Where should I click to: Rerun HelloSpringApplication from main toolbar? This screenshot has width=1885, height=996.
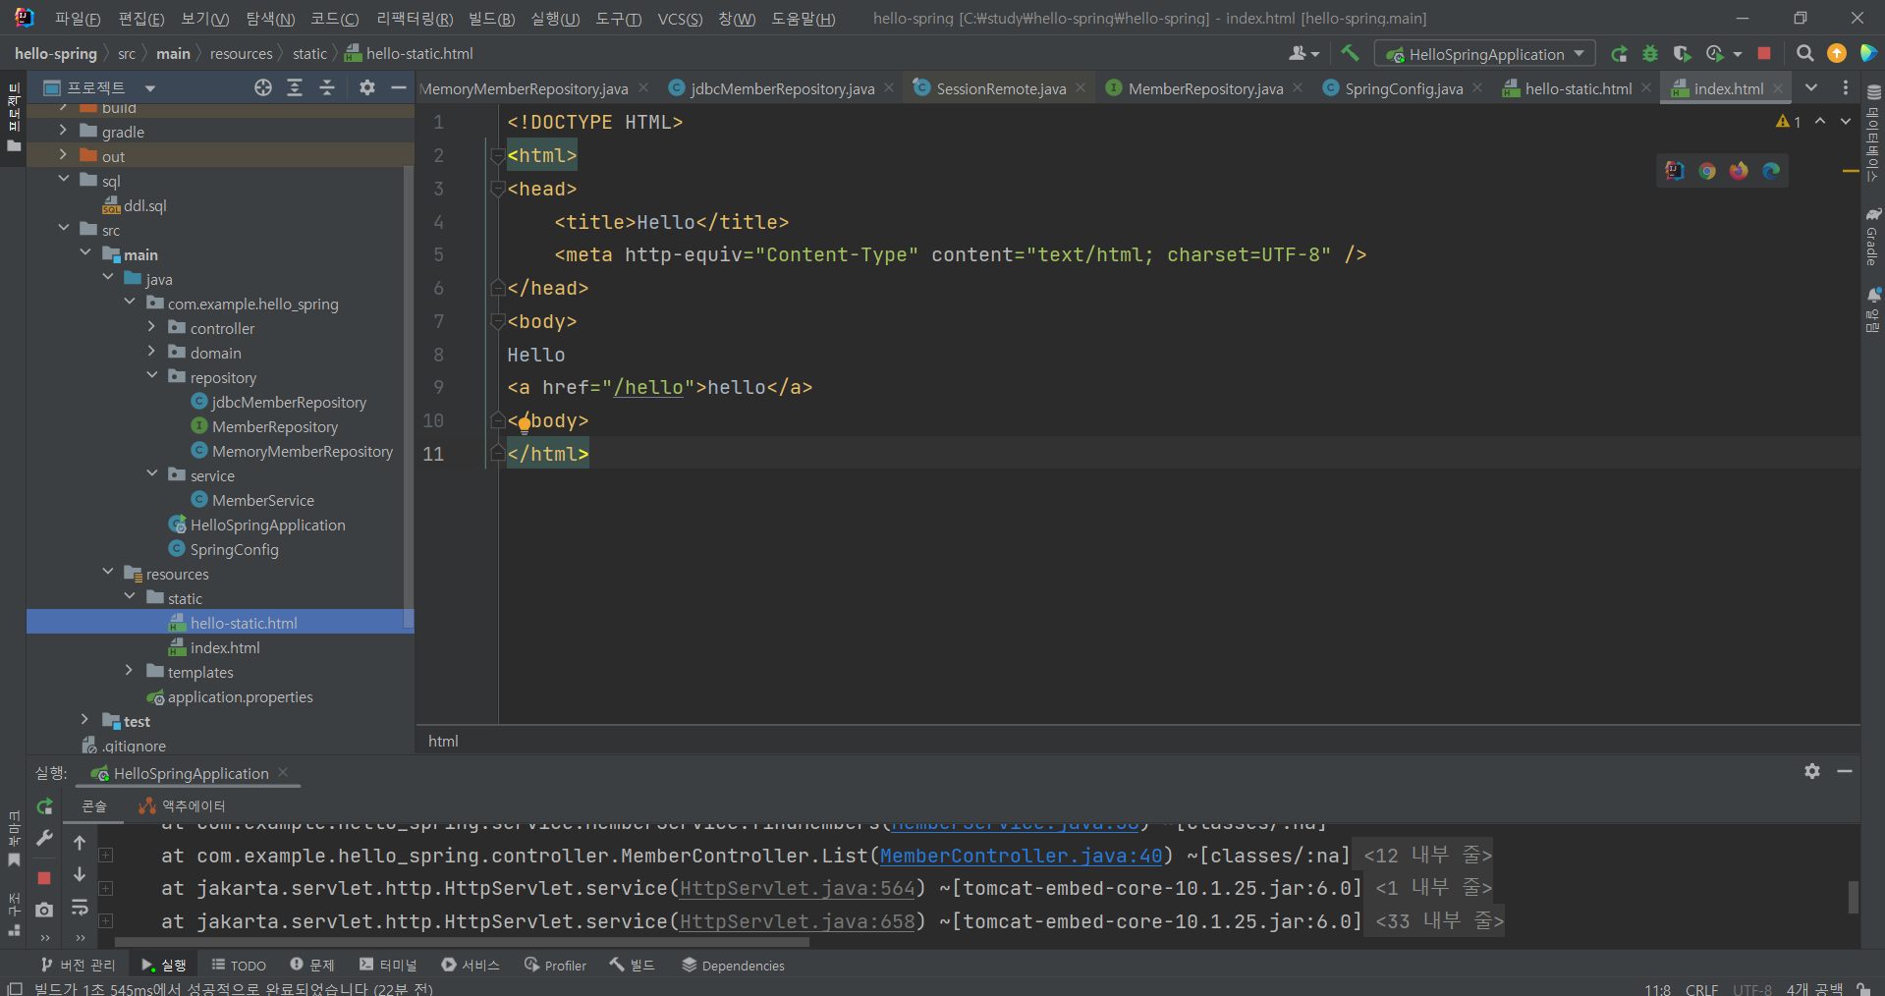(x=1620, y=54)
